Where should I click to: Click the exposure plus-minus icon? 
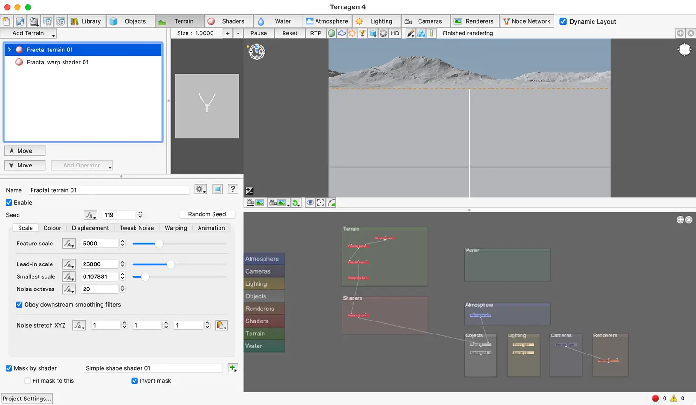(x=250, y=191)
